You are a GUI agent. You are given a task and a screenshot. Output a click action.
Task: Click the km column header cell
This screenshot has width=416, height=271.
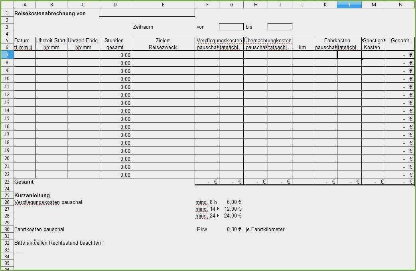click(x=302, y=47)
